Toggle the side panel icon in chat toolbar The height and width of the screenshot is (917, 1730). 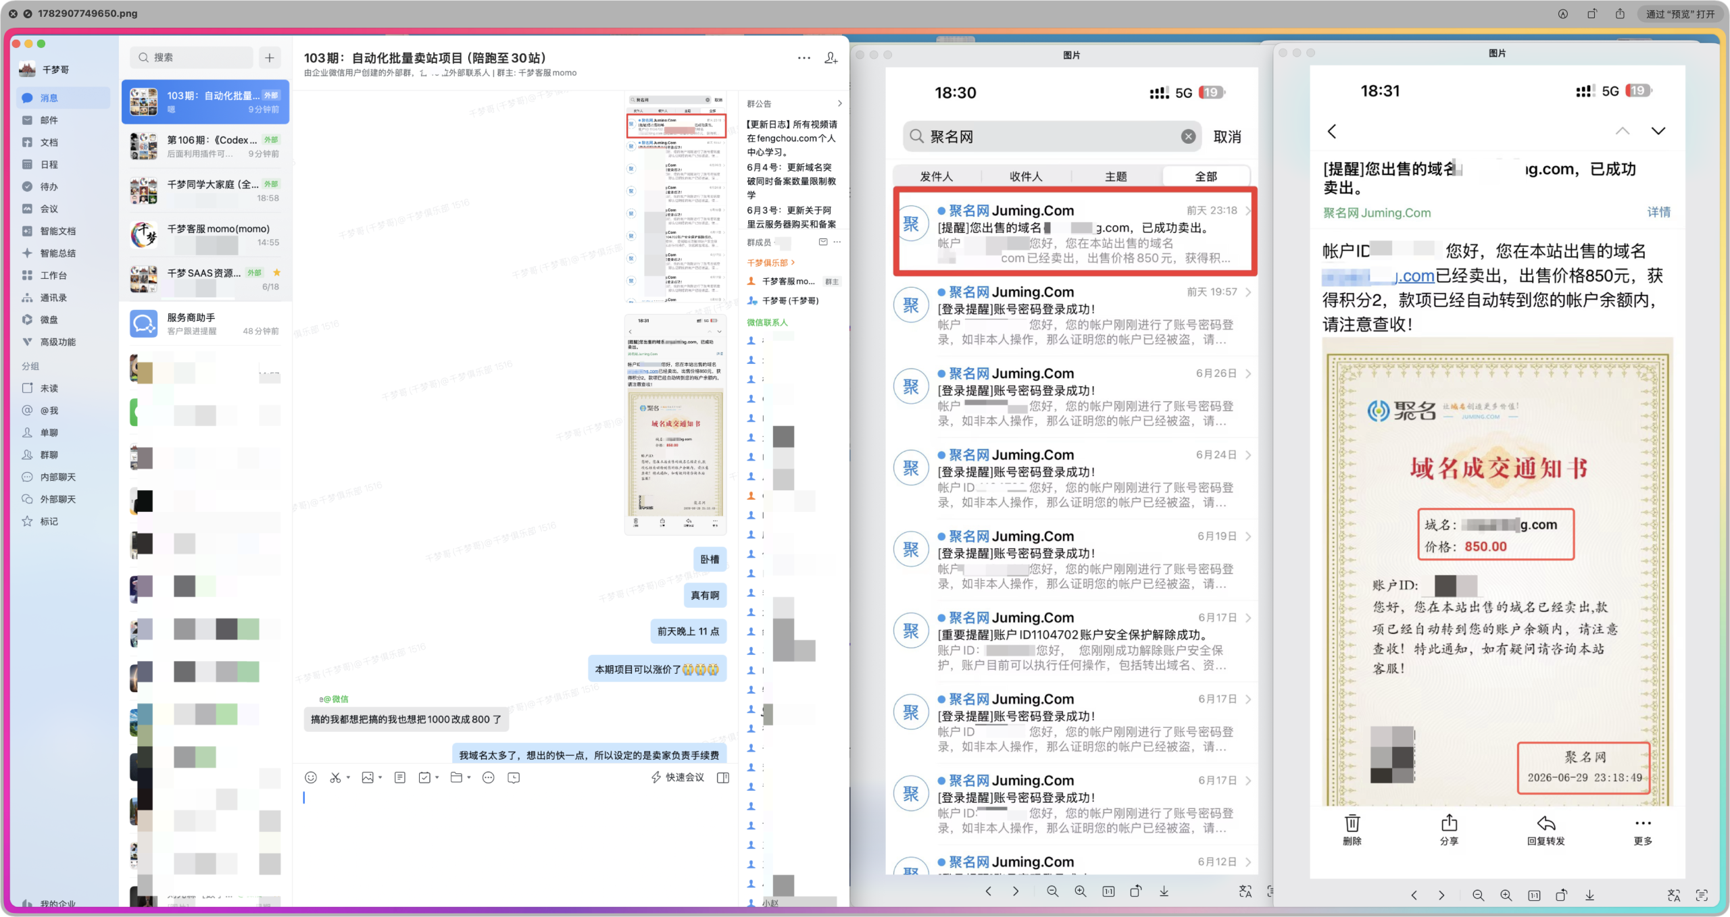coord(723,778)
